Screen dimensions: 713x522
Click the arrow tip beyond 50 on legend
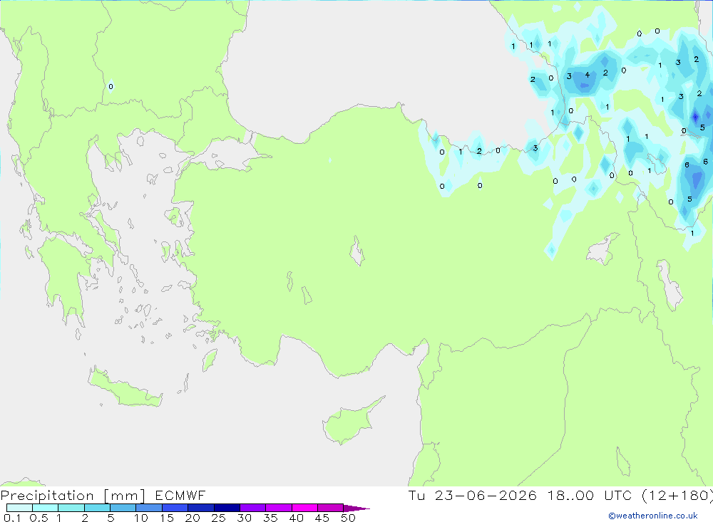coord(356,508)
